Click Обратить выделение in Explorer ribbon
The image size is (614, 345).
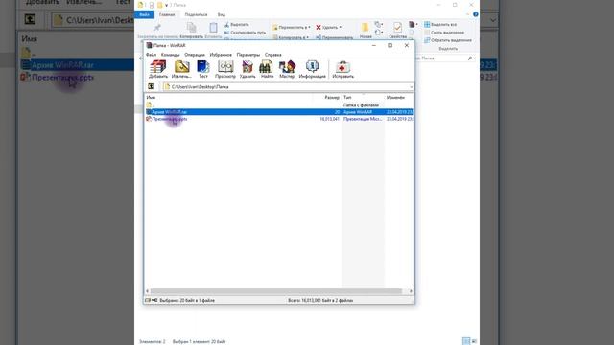point(448,40)
